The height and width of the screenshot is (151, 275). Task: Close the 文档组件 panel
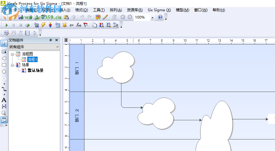57,40
